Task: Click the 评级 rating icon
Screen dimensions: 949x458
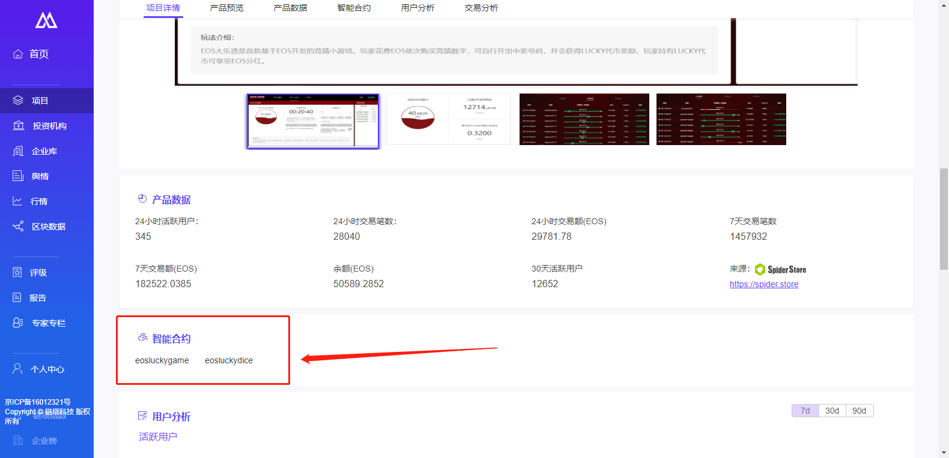Action: pyautogui.click(x=17, y=272)
